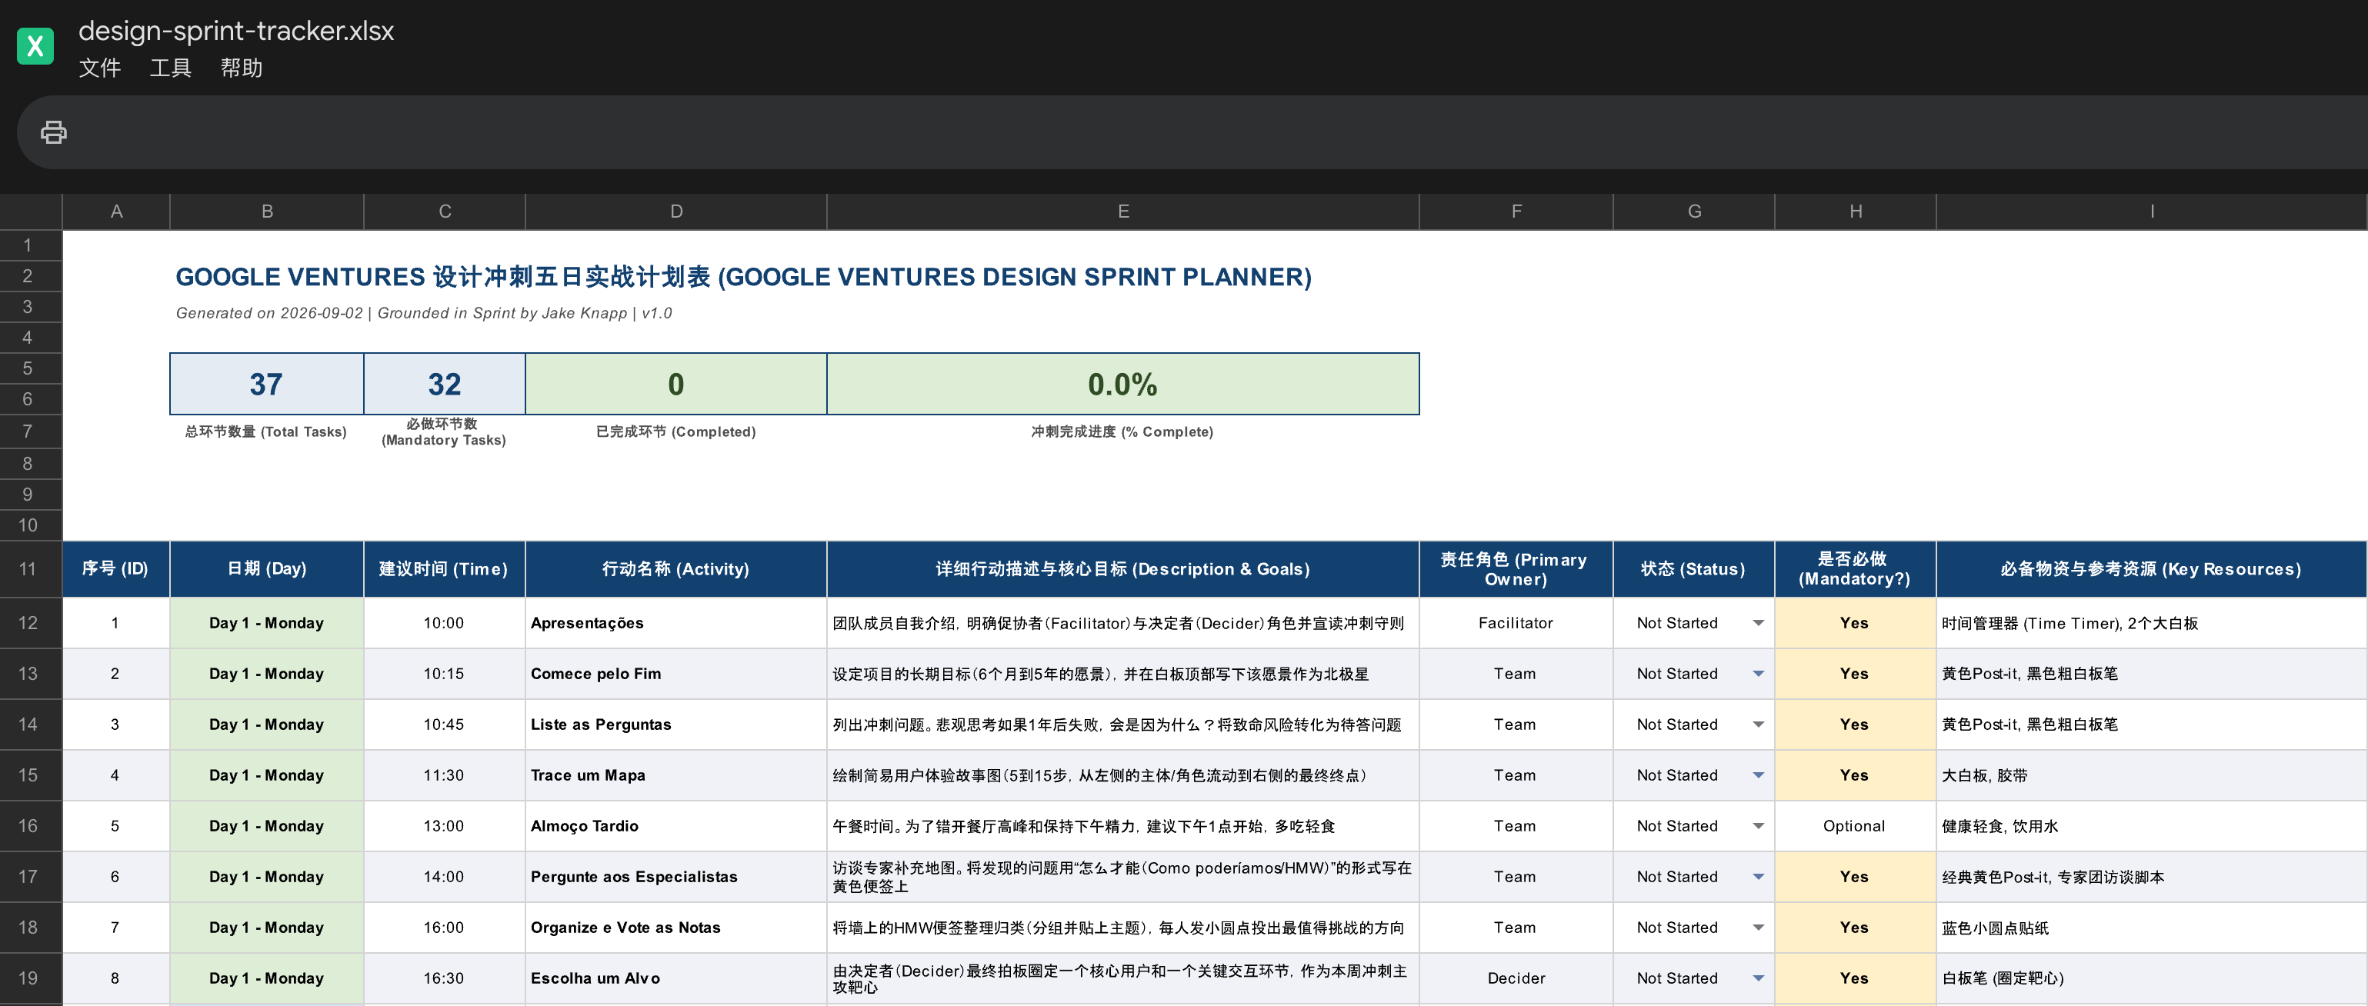The width and height of the screenshot is (2368, 1006).
Task: Select column E header
Action: click(x=1122, y=212)
